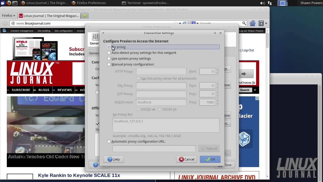This screenshot has height=182, width=323.
Task: Launch the terminal from the panel launcher icon
Action: tap(15, 3)
